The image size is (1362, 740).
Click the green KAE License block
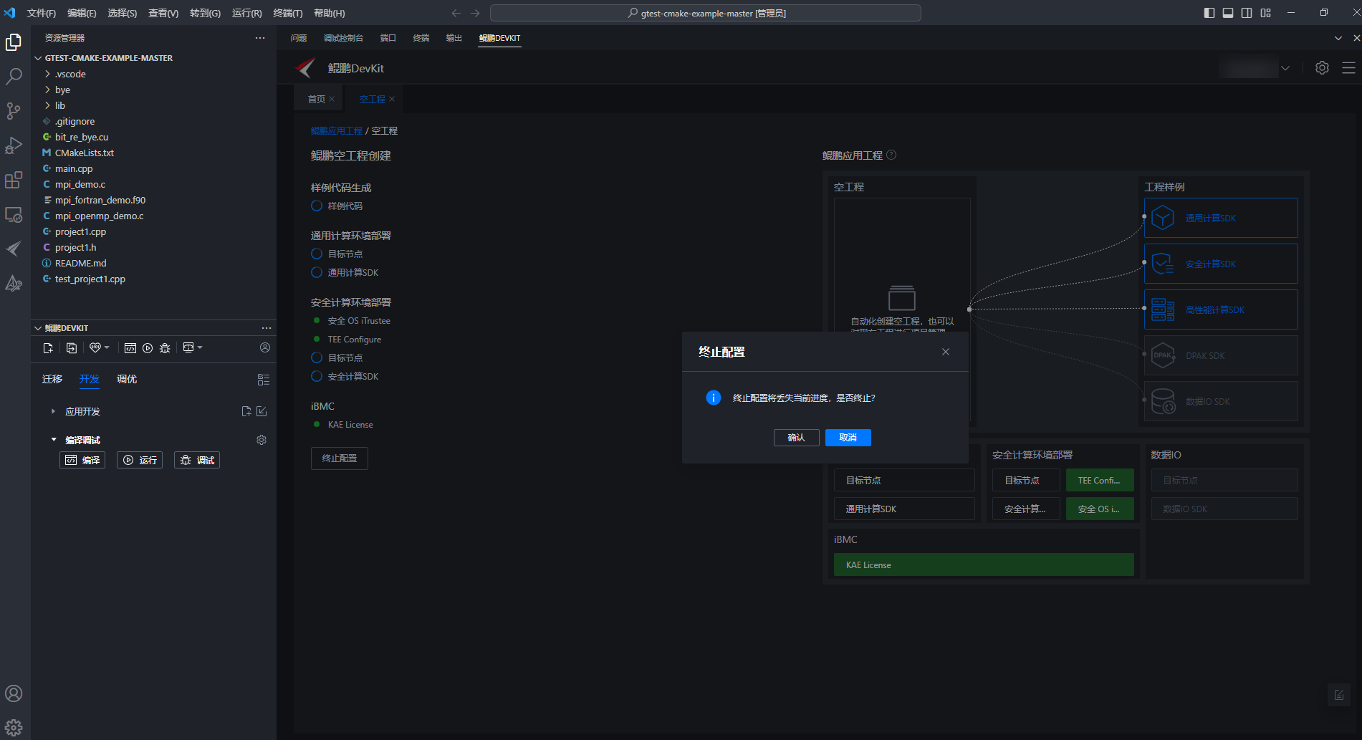coord(984,564)
